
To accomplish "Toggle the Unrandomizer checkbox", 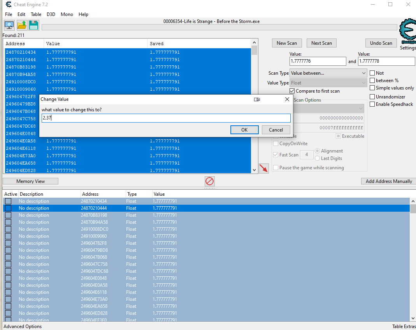I will 372,97.
